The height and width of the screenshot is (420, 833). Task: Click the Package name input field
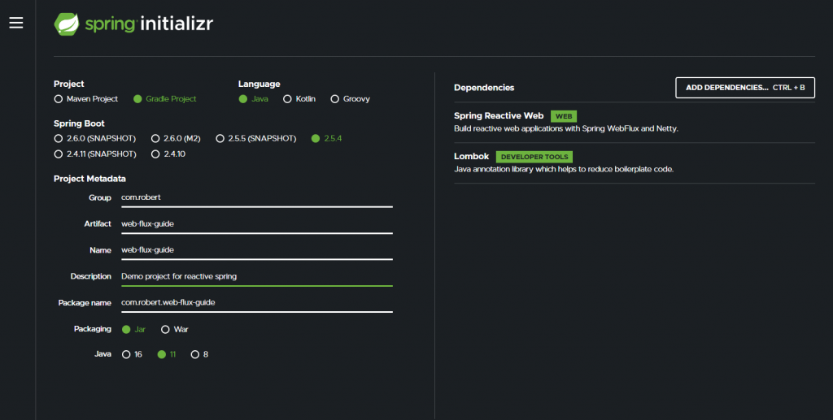pos(256,303)
